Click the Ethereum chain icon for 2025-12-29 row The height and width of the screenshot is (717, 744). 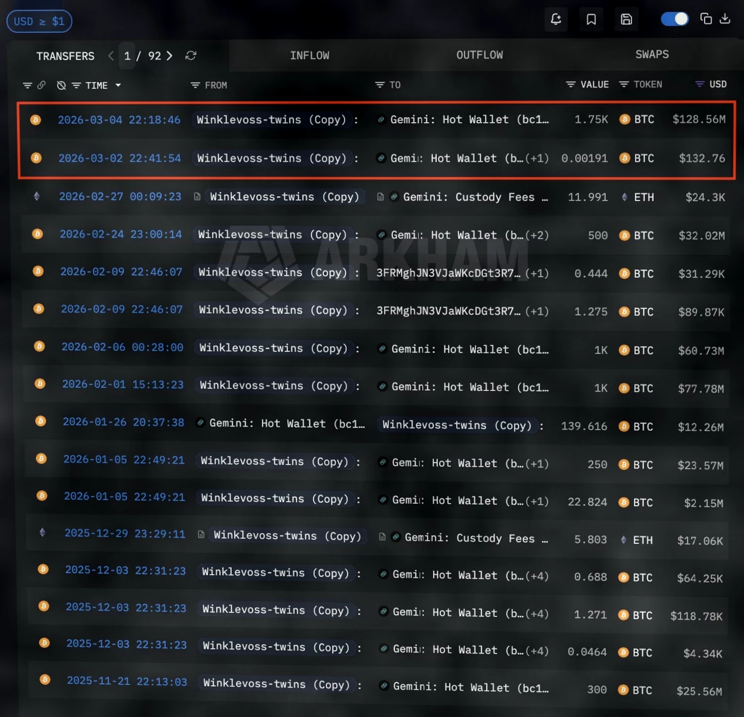[42, 532]
